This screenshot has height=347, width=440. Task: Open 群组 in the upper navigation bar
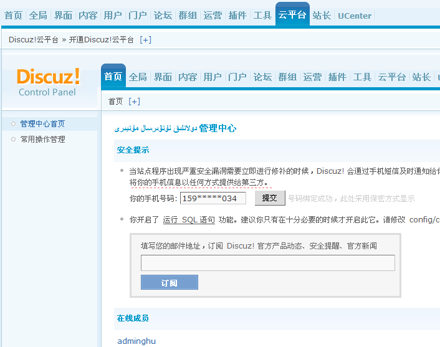point(188,16)
